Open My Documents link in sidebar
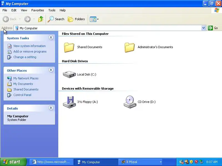 click(x=23, y=84)
